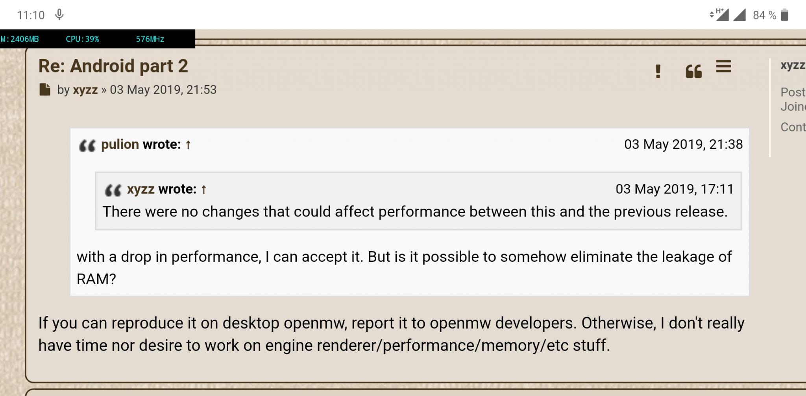Jump to pulion's original post via arrow
This screenshot has height=396, width=806.
(188, 145)
